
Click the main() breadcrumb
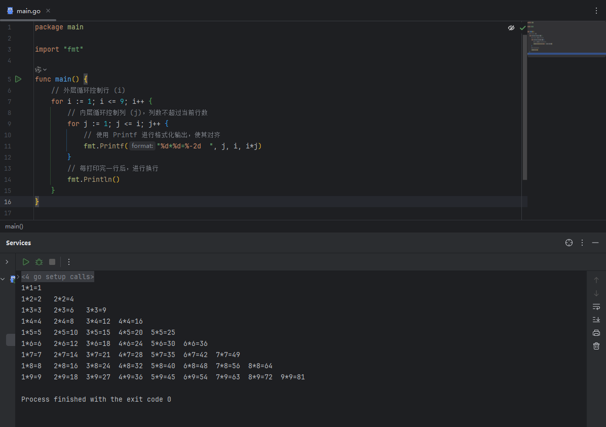click(x=14, y=226)
